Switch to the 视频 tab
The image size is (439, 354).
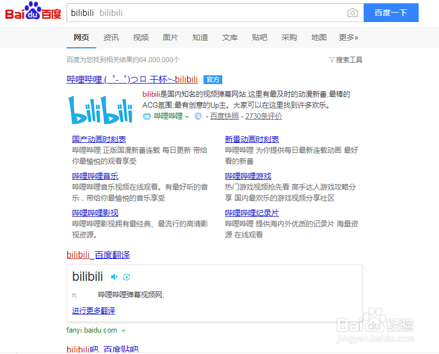(x=140, y=37)
